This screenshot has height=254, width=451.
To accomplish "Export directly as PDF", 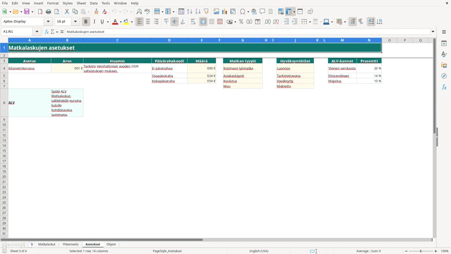I will tap(40, 12).
